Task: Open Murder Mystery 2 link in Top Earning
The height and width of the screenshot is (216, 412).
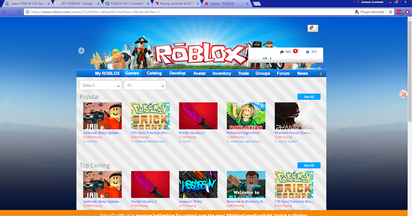Action: [x=144, y=202]
